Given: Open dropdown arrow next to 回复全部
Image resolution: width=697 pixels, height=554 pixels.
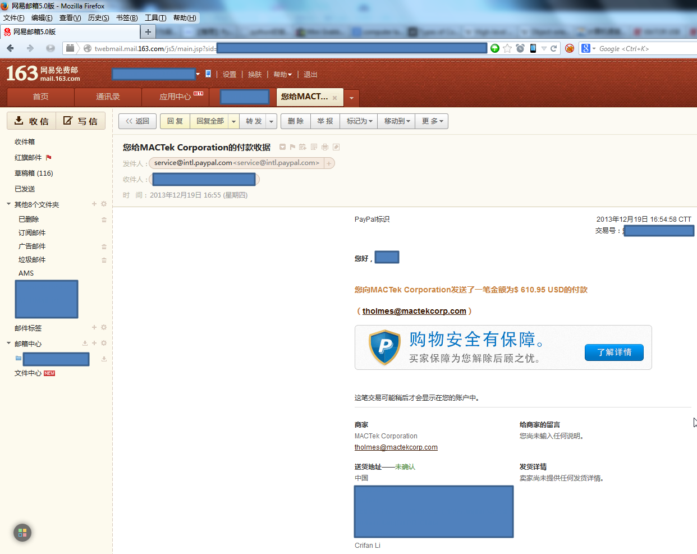Looking at the screenshot, I should point(234,121).
